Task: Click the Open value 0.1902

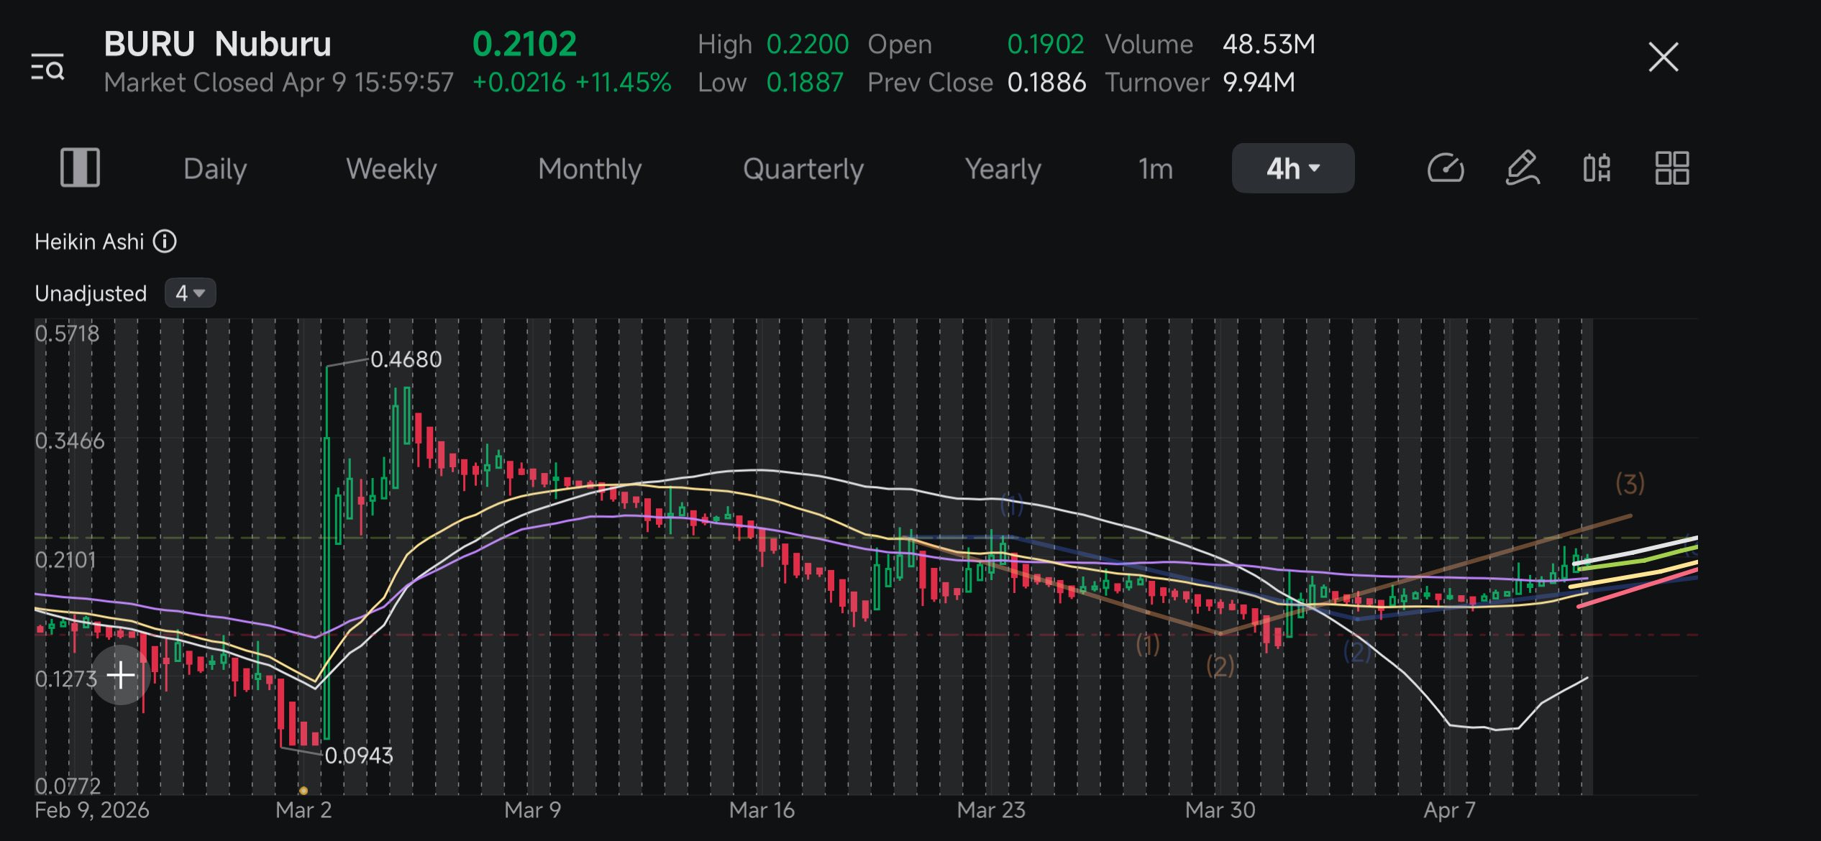Action: click(1045, 45)
